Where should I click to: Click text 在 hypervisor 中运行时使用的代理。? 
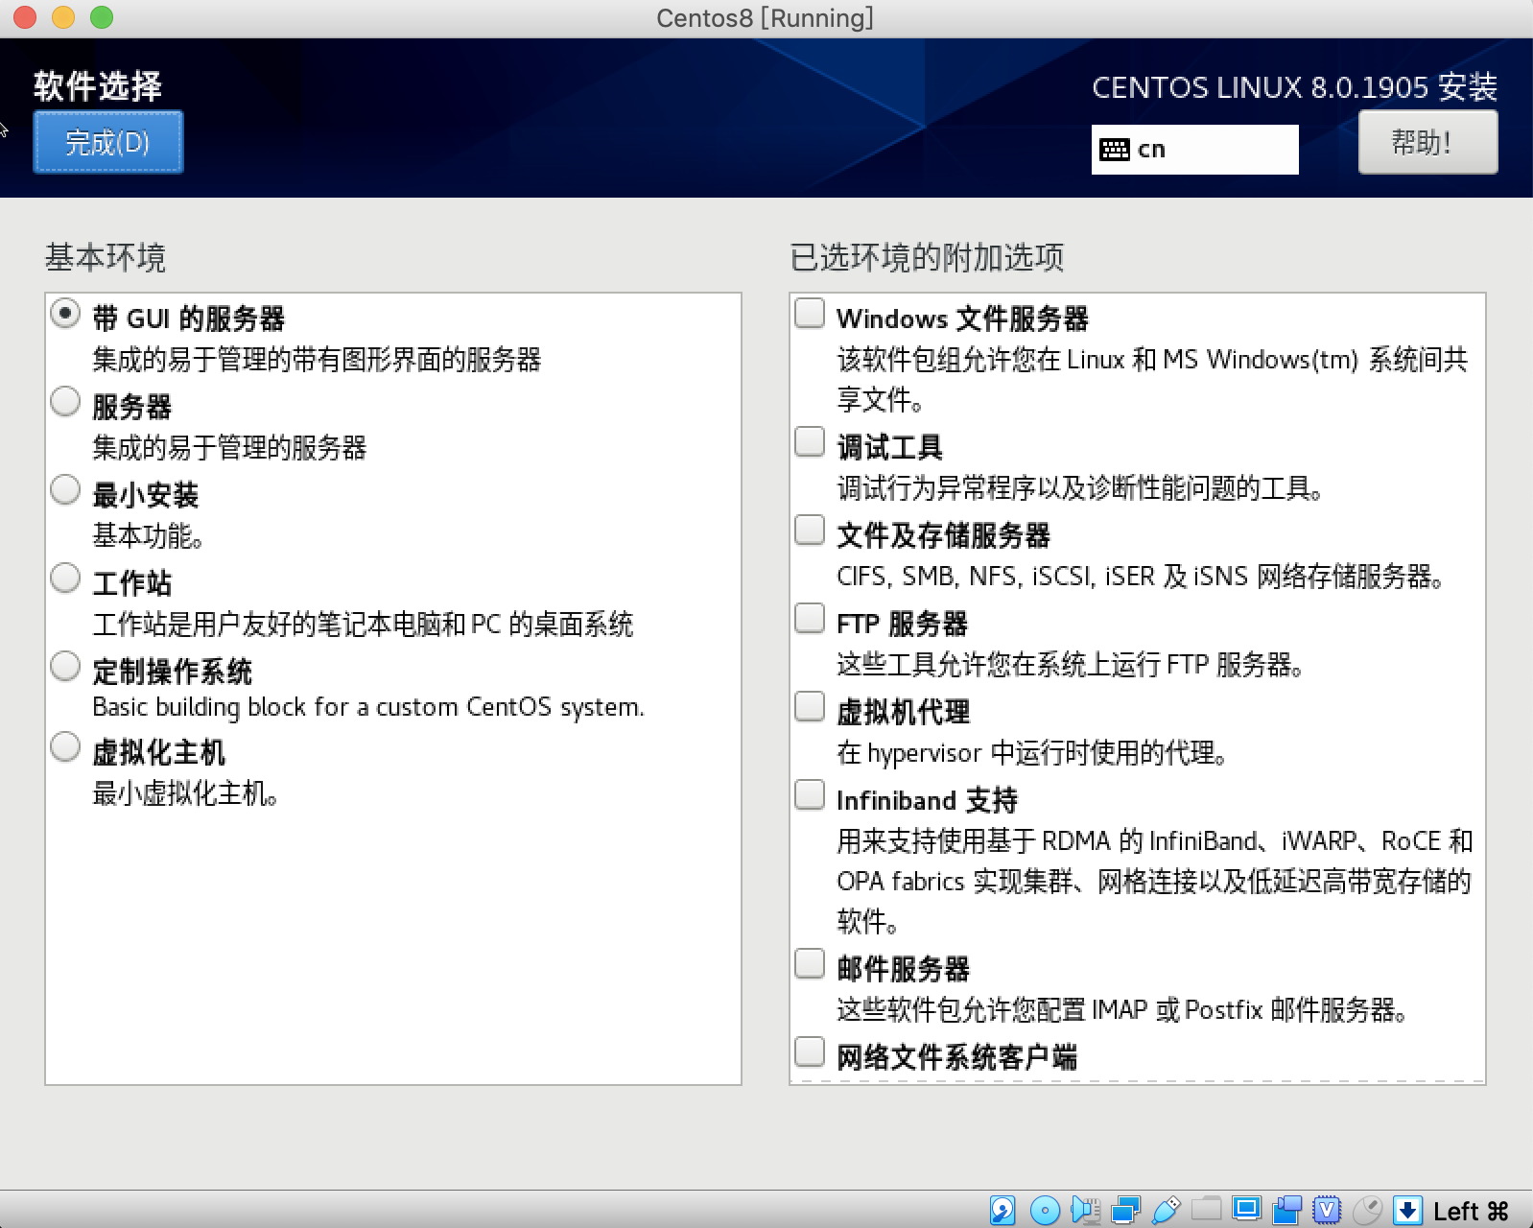pos(1032,753)
